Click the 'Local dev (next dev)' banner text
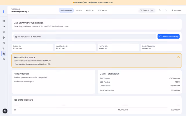Screen dimensions: 186x116 [x=94, y=2]
